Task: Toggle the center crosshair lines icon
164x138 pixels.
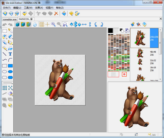Action: [x=47, y=25]
